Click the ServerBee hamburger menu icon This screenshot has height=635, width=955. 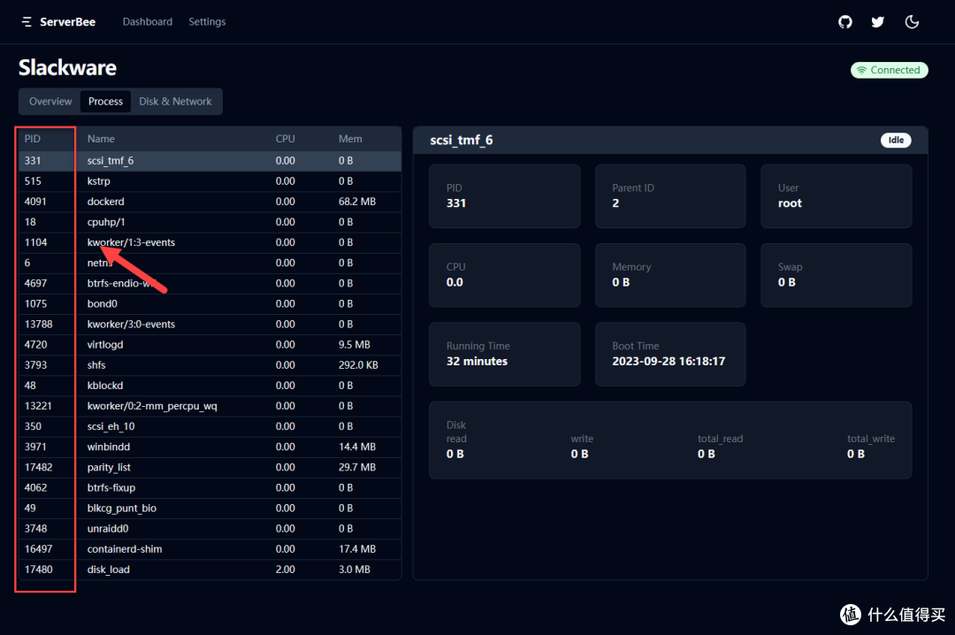[27, 22]
